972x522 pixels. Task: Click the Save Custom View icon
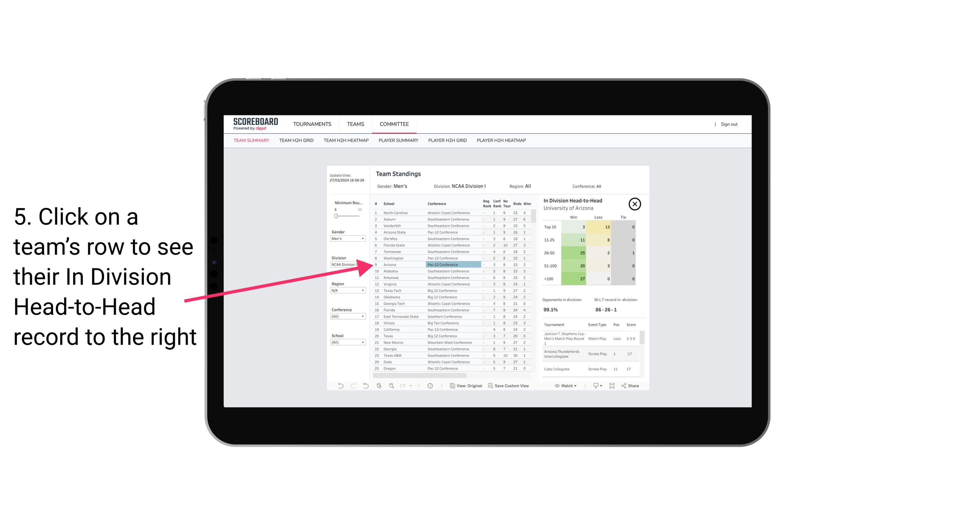(x=490, y=386)
